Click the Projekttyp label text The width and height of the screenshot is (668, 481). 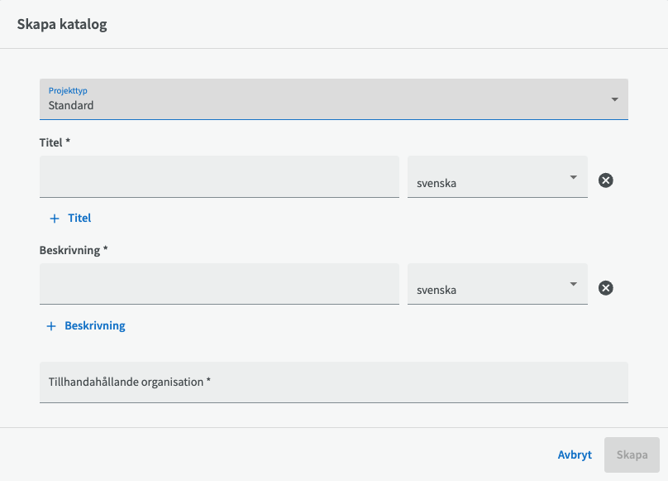coord(68,90)
